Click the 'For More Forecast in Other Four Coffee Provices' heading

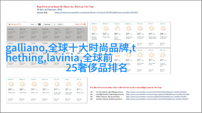pos(126,87)
